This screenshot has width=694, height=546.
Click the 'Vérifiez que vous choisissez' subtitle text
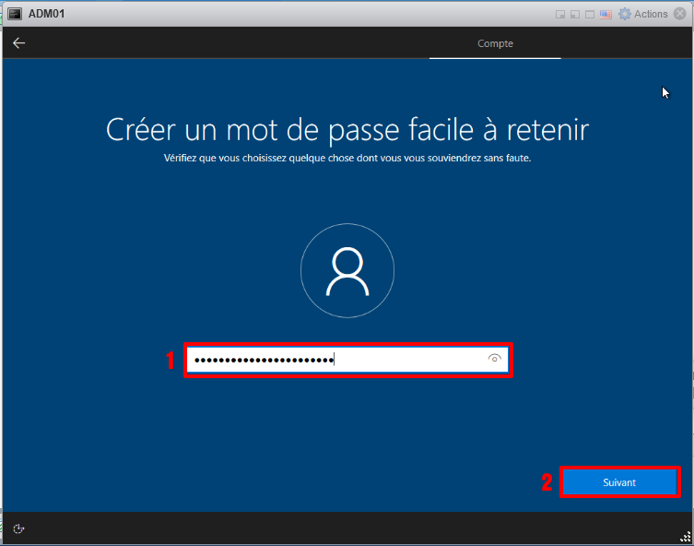click(x=347, y=158)
